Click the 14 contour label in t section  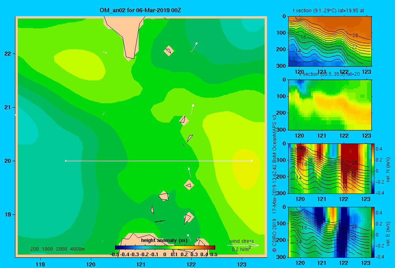pyautogui.click(x=298, y=51)
